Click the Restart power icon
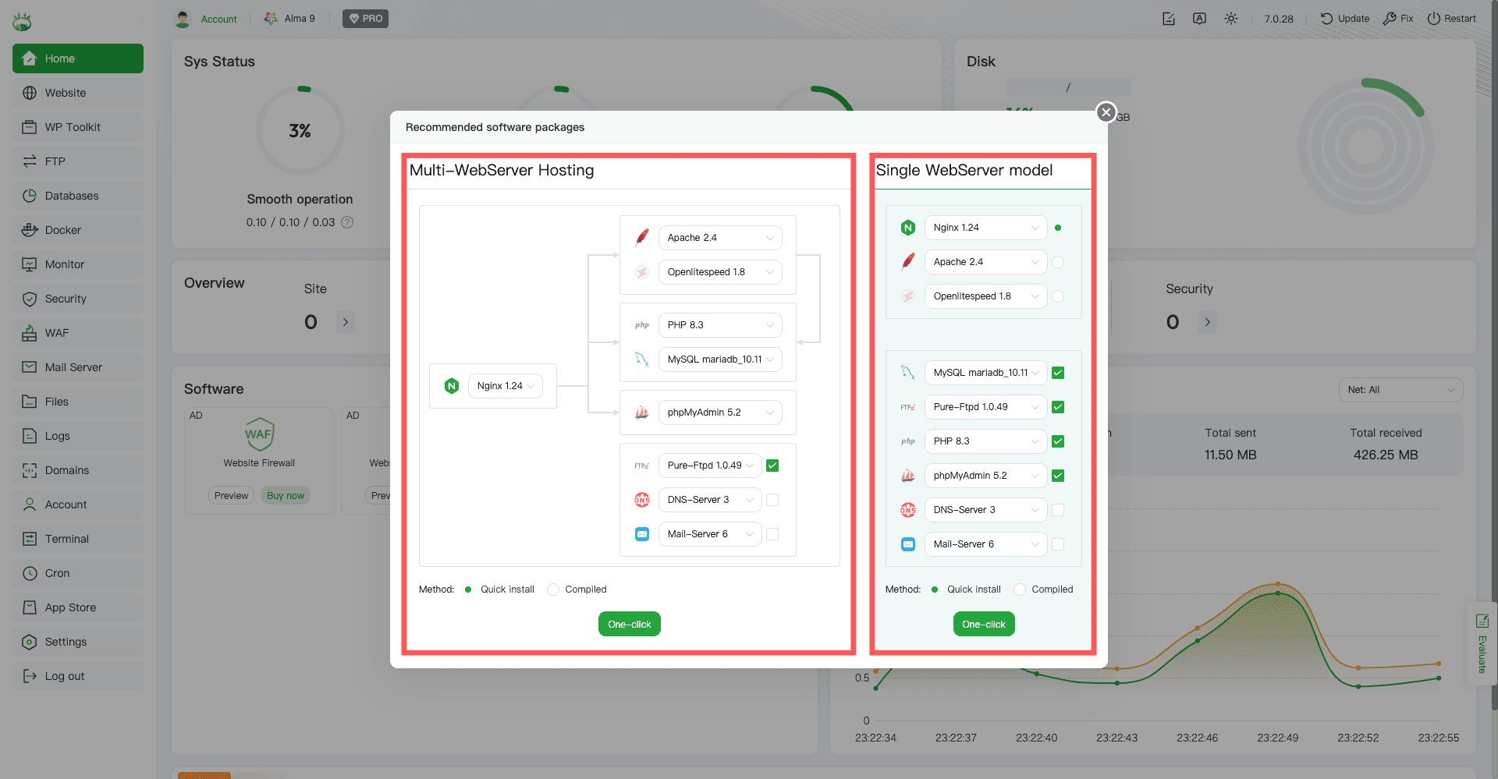The width and height of the screenshot is (1498, 779). pos(1433,19)
